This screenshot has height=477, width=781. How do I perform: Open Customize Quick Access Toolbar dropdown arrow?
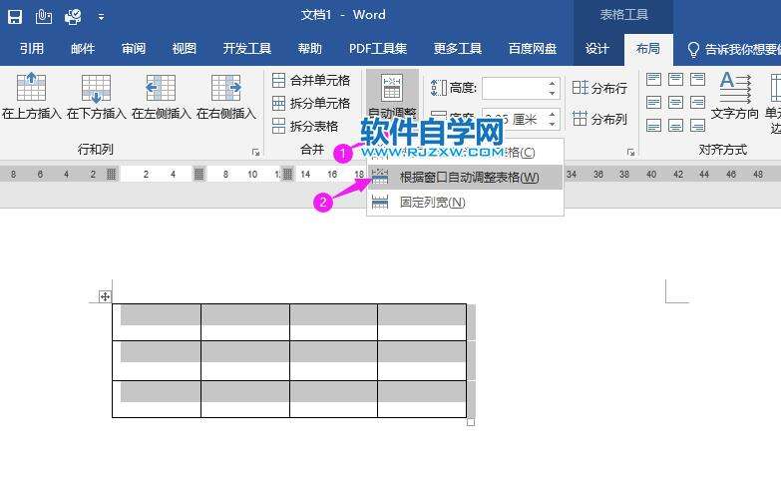pos(101,17)
